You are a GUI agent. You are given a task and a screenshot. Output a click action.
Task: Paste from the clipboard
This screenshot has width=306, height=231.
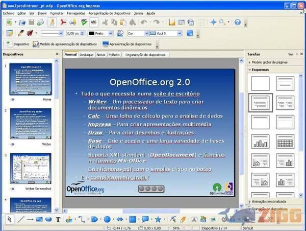123,22
